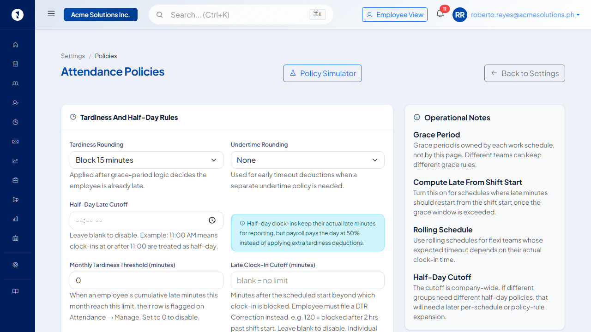Open the book documentation icon in sidebar
This screenshot has height=332, width=591.
[x=16, y=291]
